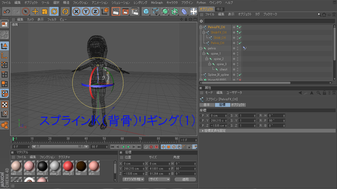Switch to the オブジェクト attribute tab

point(238,105)
